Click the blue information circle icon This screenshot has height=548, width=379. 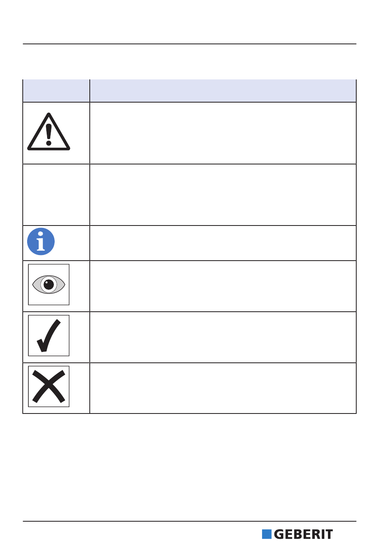pyautogui.click(x=41, y=242)
